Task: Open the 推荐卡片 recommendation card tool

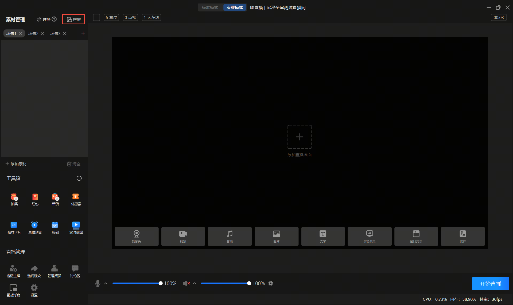Action: (x=14, y=228)
